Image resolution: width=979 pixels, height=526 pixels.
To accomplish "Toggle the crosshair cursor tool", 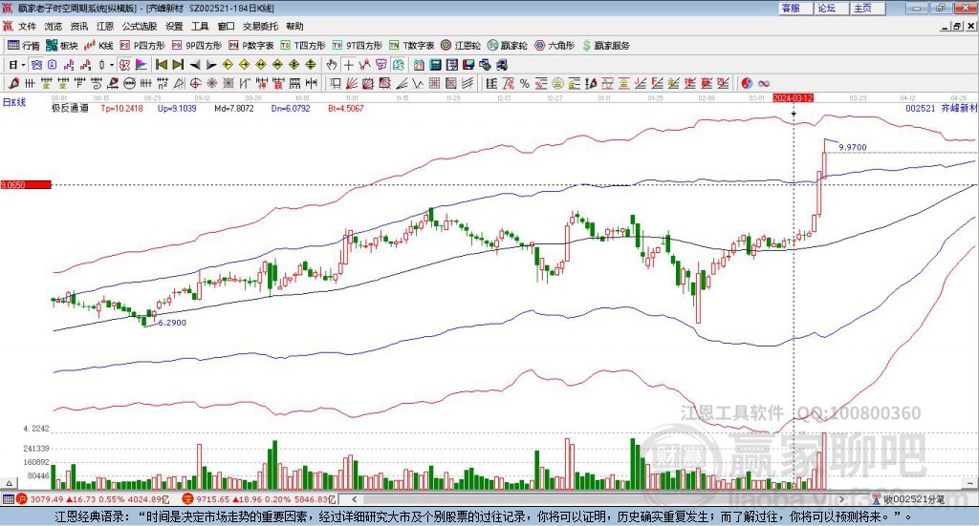I will pos(349,65).
